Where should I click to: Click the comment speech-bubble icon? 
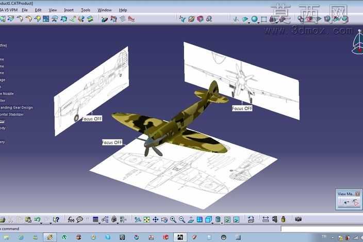coord(79,219)
